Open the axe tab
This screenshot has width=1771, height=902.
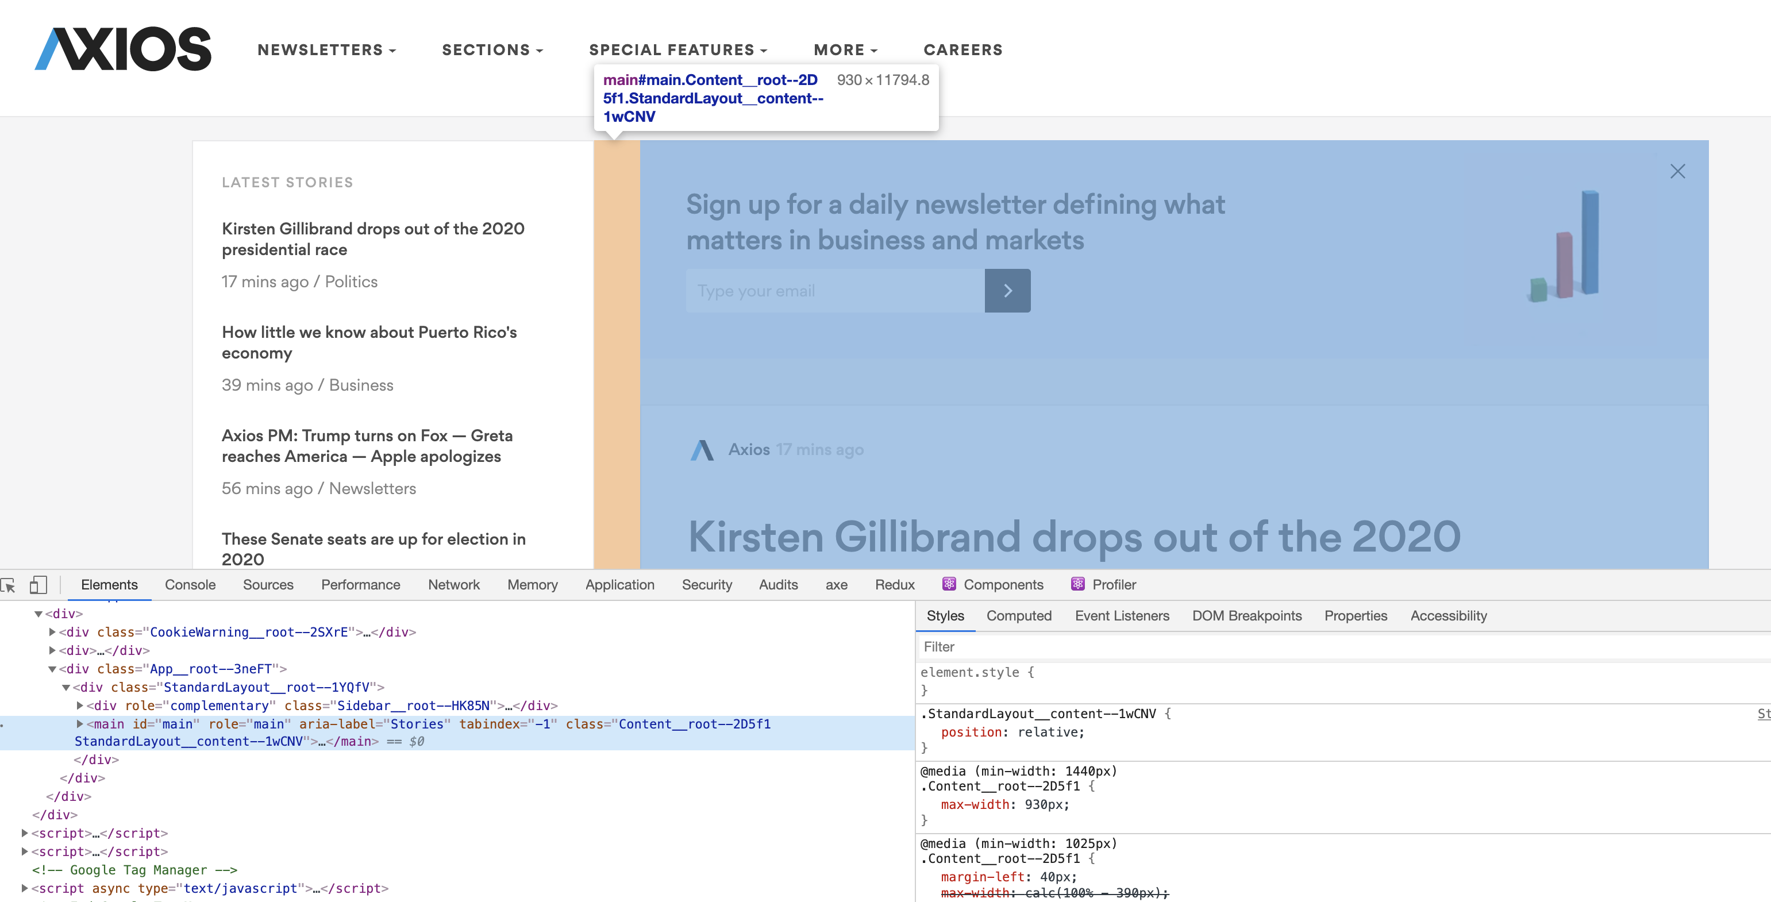(x=836, y=584)
